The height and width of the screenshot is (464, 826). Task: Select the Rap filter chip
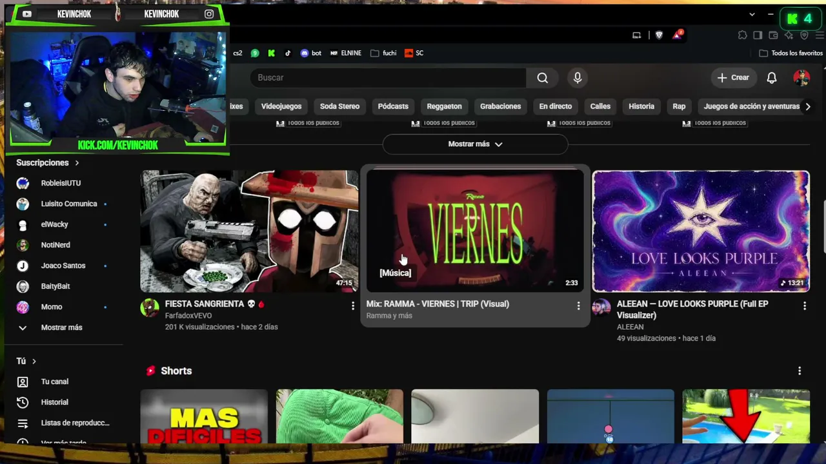pos(679,106)
